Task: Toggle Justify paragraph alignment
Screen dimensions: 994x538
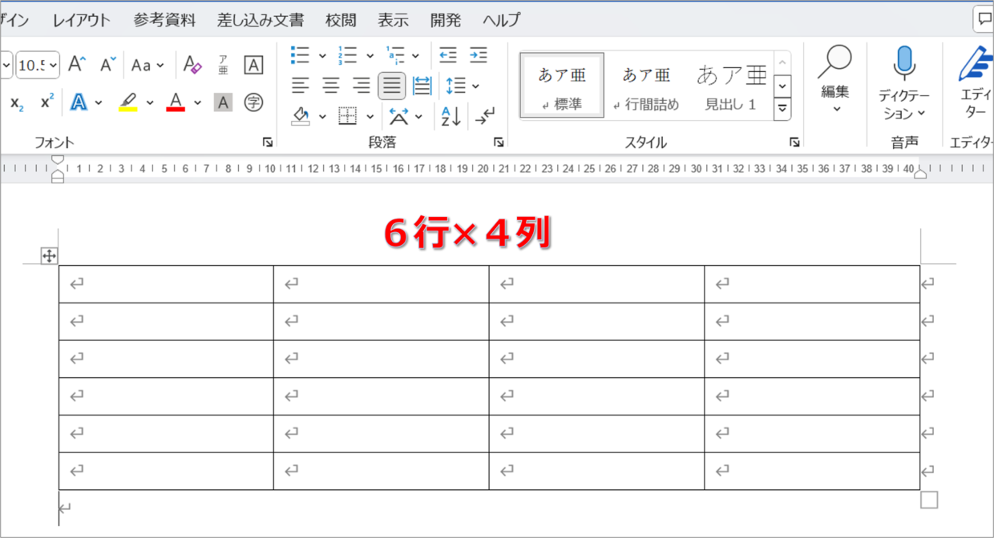Action: [x=392, y=86]
